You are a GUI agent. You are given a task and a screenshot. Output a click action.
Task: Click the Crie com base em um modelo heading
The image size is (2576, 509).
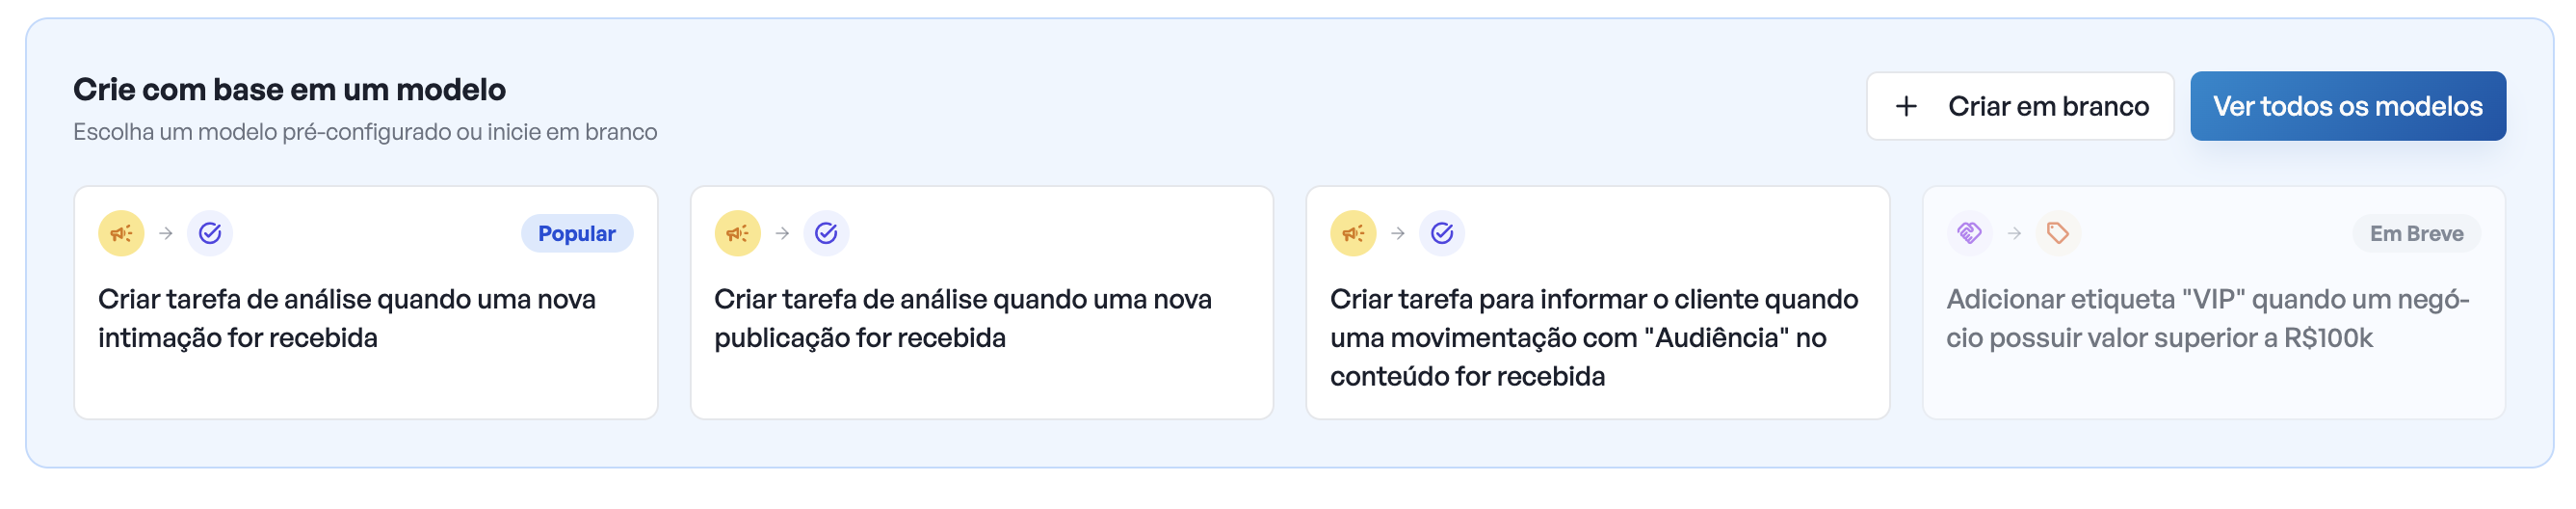[289, 90]
